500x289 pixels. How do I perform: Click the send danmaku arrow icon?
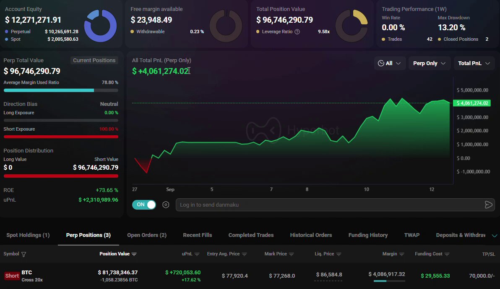pos(488,205)
